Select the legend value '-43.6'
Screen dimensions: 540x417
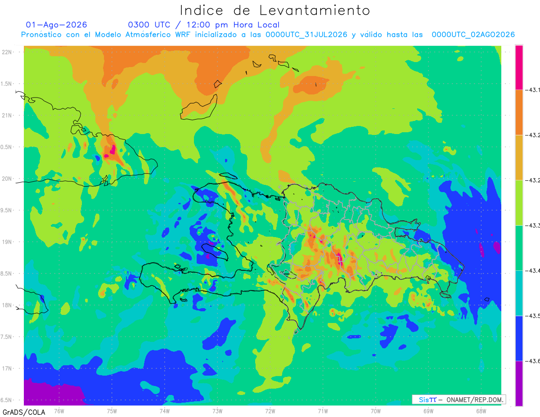[533, 361]
